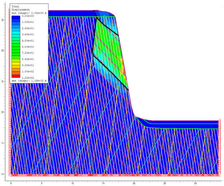Image resolution: width=224 pixels, height=186 pixels.
Task: Click the upper thick black joint line
Action: [x=107, y=27]
